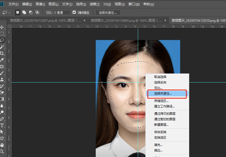Select the Crop tool
226x157 pixels.
(2, 53)
